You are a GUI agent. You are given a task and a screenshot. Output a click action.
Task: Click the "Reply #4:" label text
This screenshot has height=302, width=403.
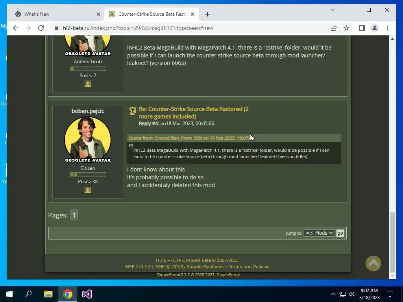point(149,123)
